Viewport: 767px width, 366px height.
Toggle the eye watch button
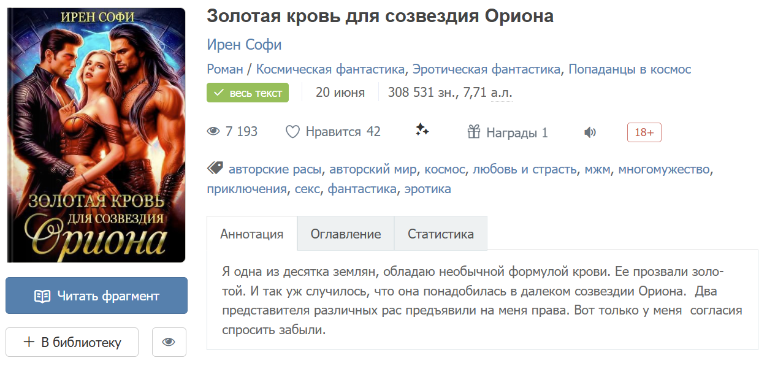click(x=169, y=342)
